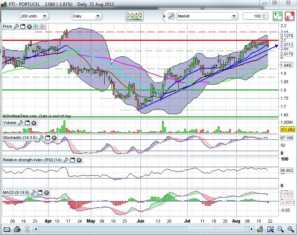Viewport: 298px width, 235px height.
Task: Remove the Volume indicator panel
Action: click(34, 123)
